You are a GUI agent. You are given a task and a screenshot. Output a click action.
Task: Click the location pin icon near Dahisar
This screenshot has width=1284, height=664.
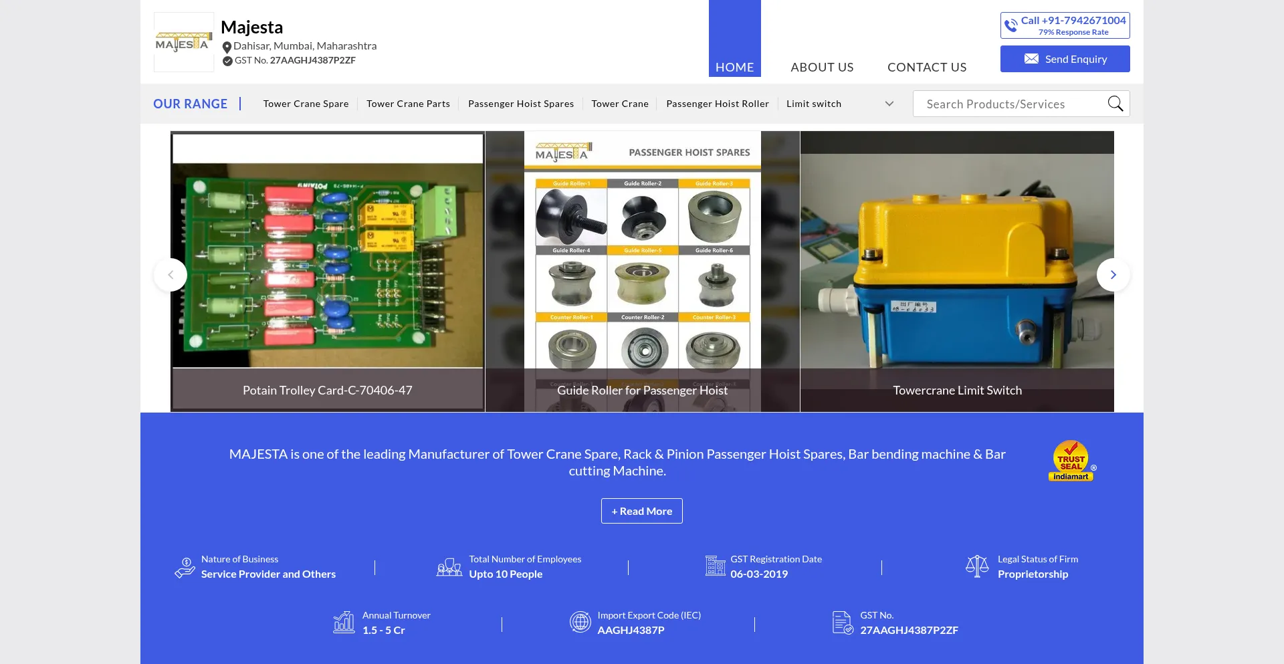tap(227, 47)
